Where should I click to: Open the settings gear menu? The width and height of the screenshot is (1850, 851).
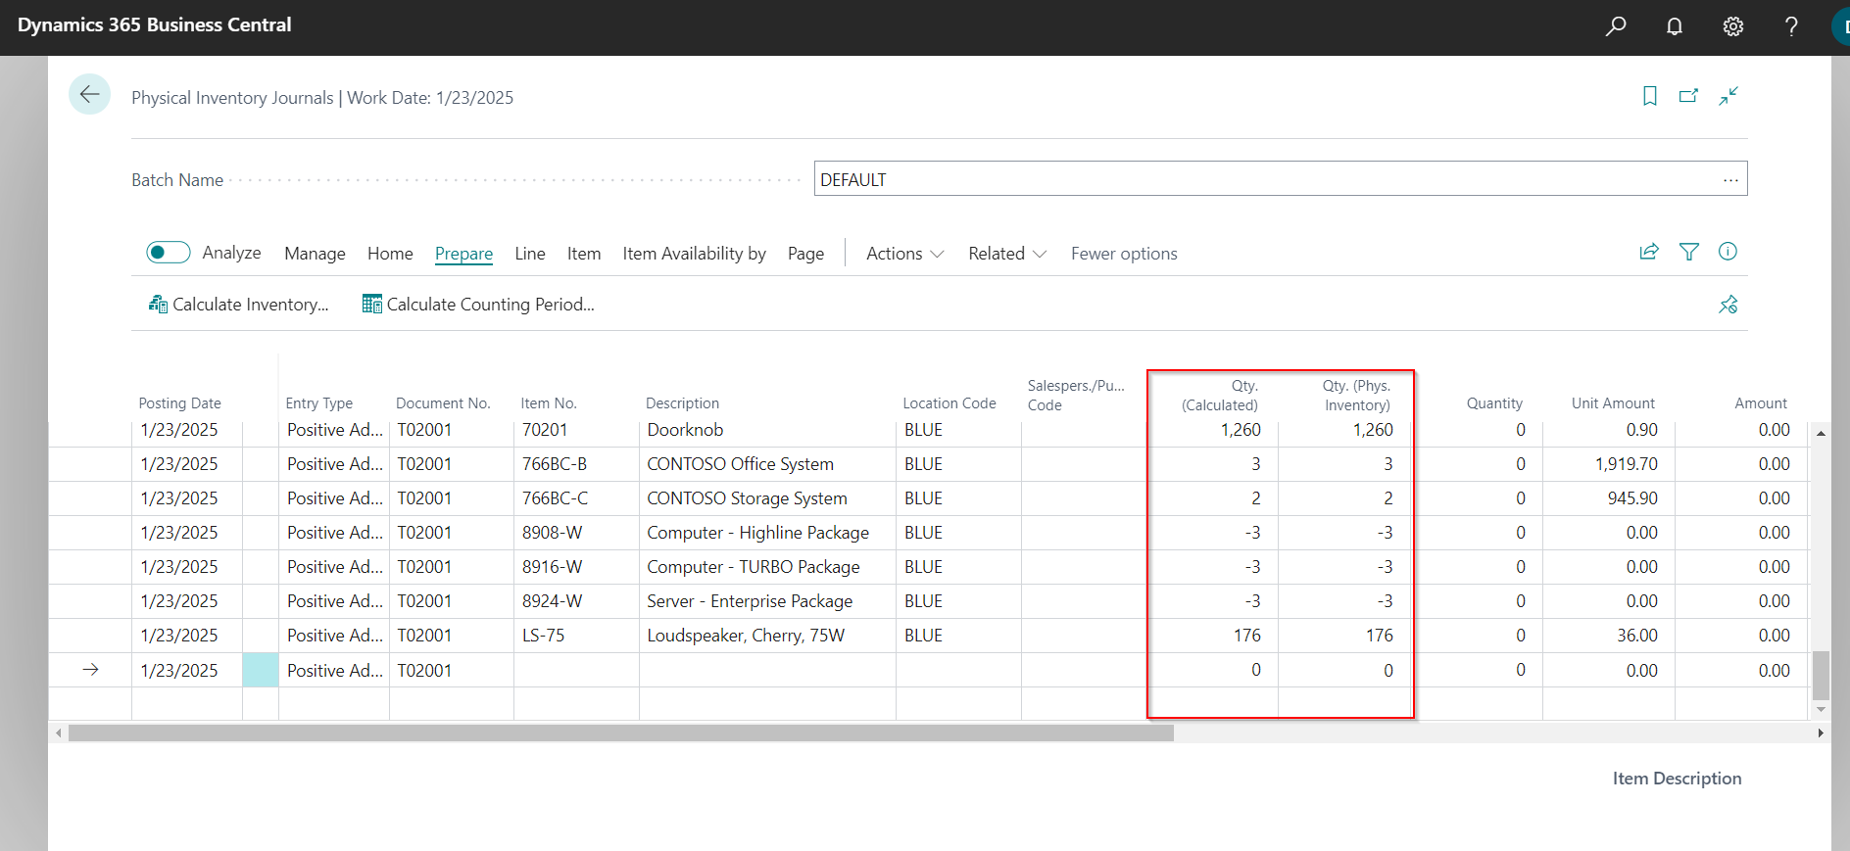[x=1733, y=26]
